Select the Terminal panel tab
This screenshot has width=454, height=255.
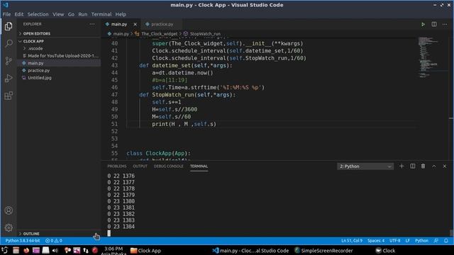[x=199, y=166]
